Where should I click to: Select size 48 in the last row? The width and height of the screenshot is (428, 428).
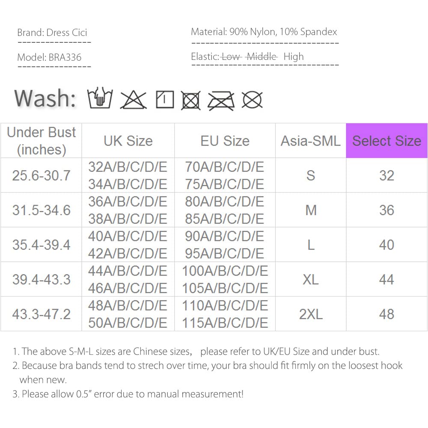386,314
